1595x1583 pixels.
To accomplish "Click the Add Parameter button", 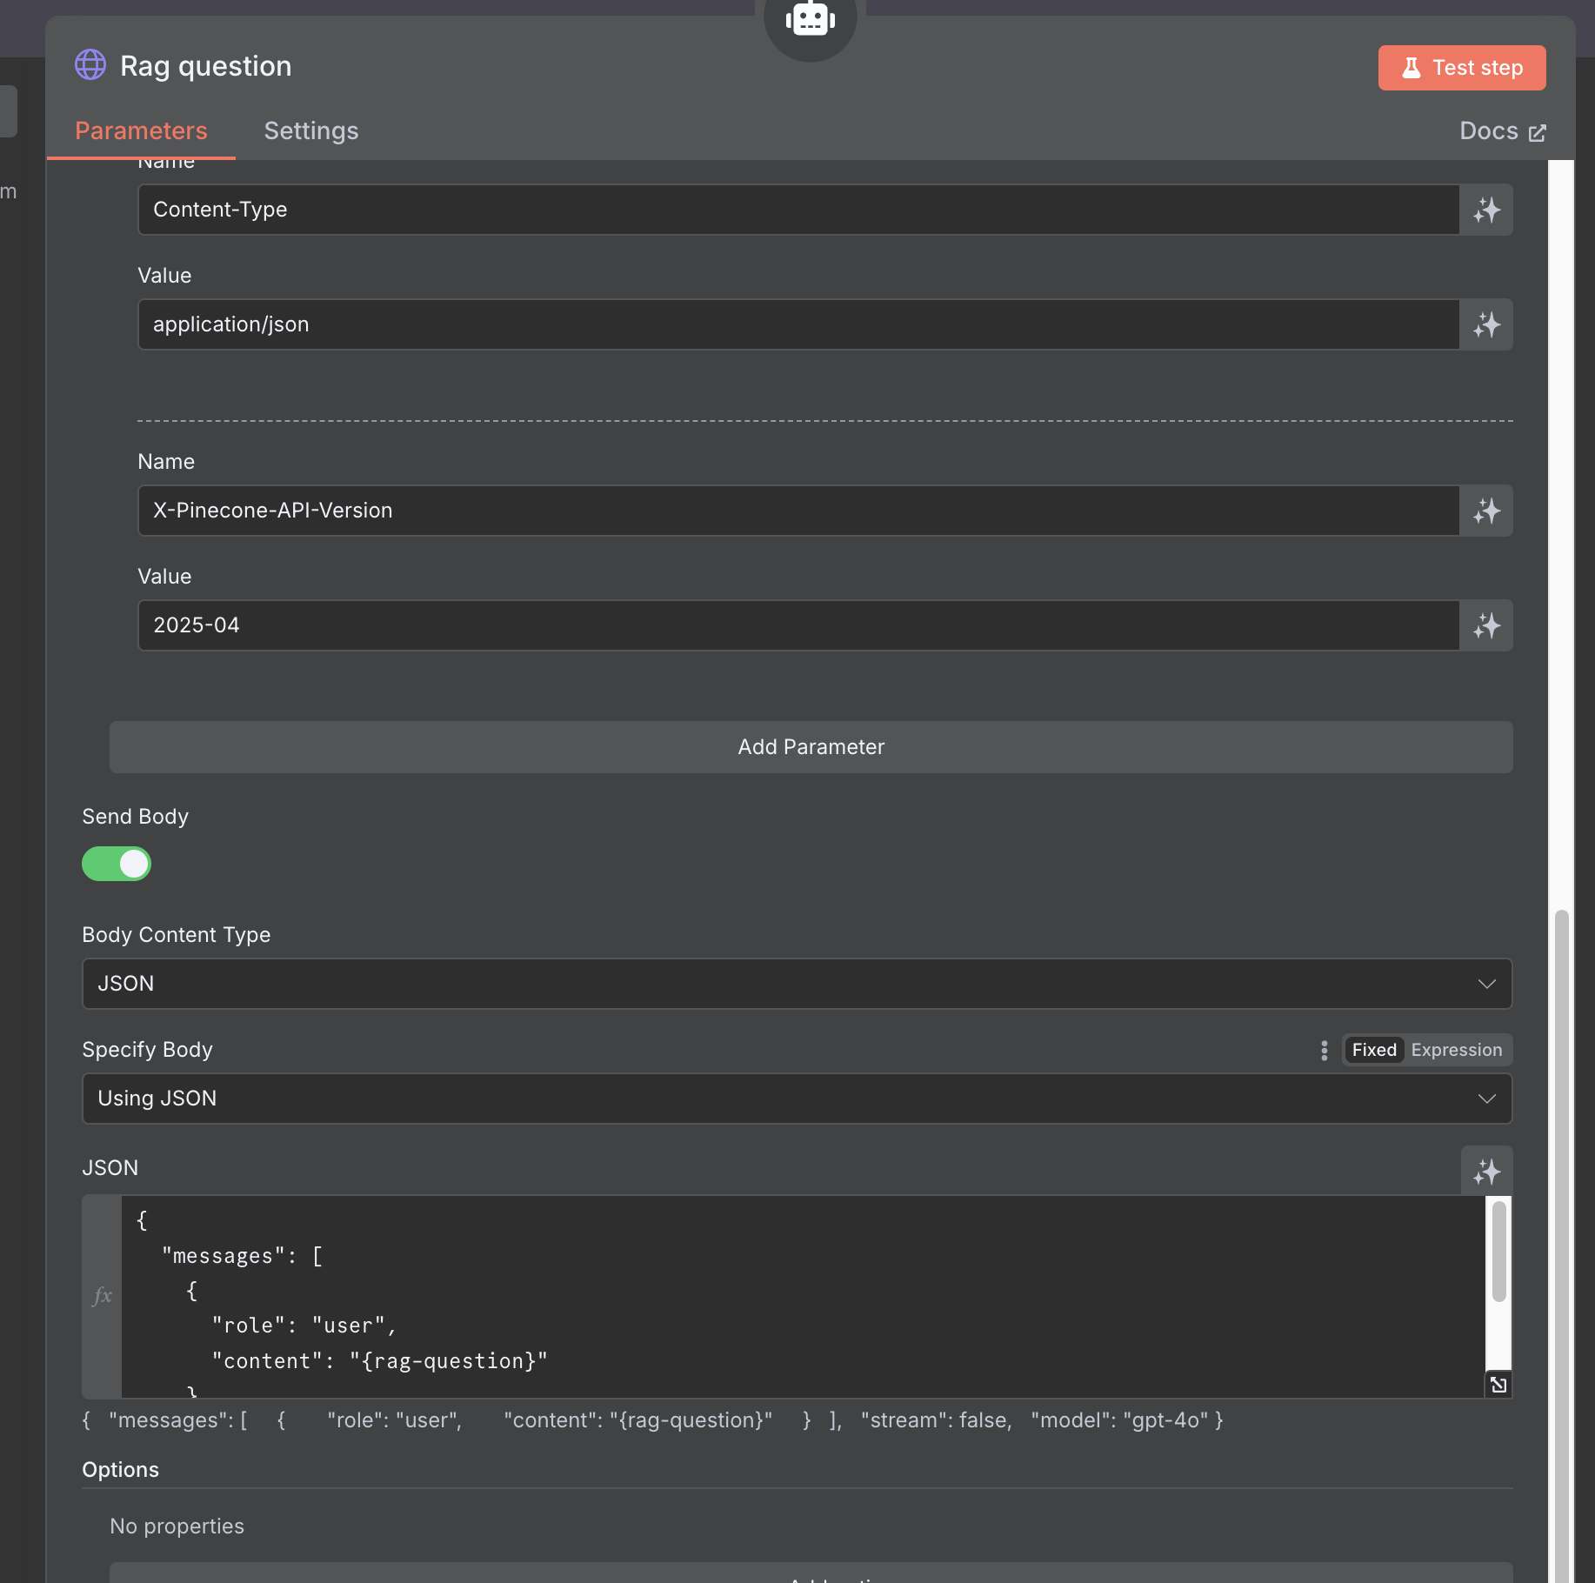I will tap(811, 747).
